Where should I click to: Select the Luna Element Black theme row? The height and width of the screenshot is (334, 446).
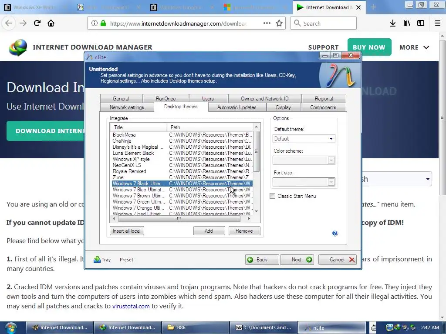click(182, 153)
